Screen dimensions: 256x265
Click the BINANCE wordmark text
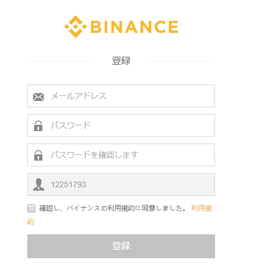coord(134,27)
